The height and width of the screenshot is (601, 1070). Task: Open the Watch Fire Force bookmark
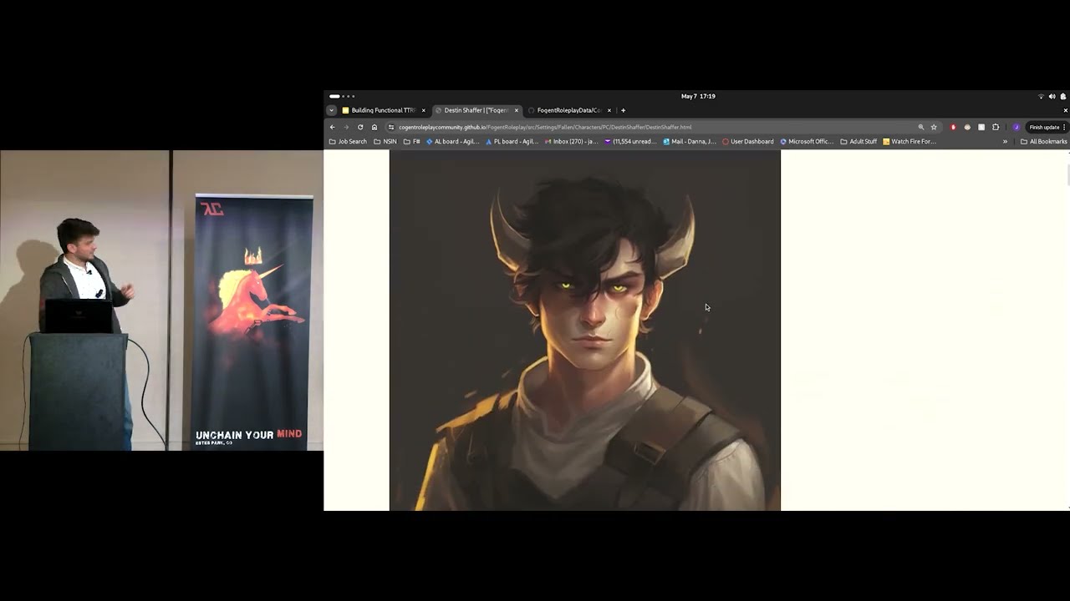pyautogui.click(x=909, y=141)
